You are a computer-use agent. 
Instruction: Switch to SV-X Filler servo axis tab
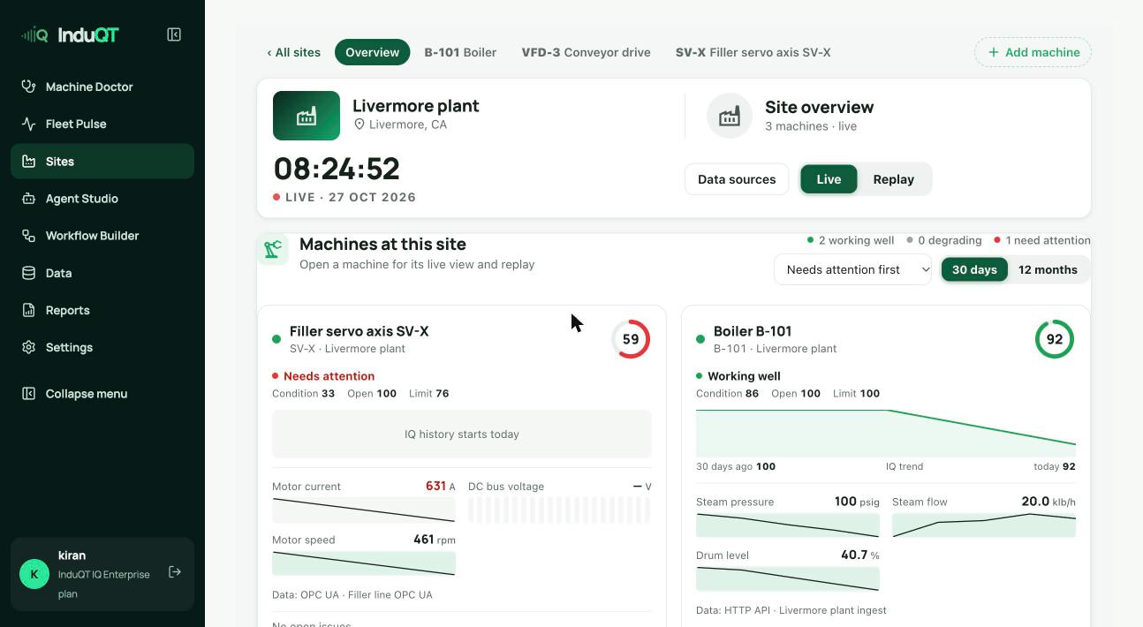(x=753, y=52)
